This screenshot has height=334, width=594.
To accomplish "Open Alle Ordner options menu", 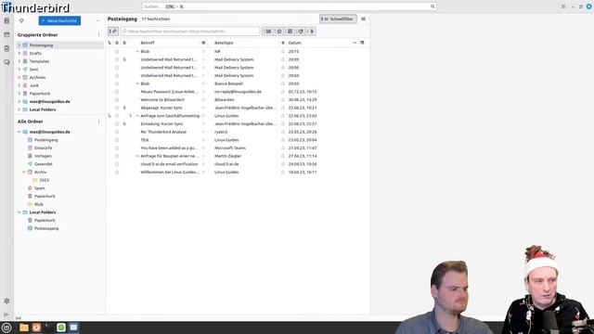I will (x=99, y=122).
